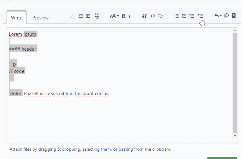Click the 'selecting them' file link
Image resolution: width=242 pixels, height=159 pixels.
tap(97, 149)
